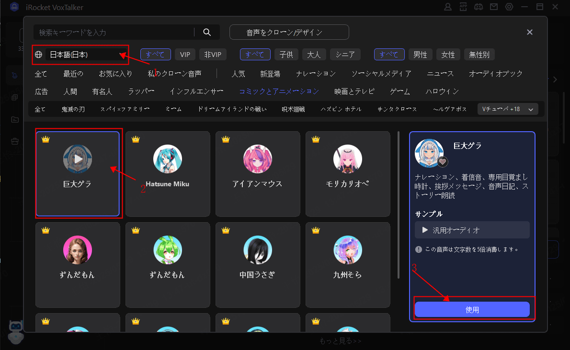This screenshot has height=350, width=570.
Task: Click the 使用 button
Action: pos(472,310)
